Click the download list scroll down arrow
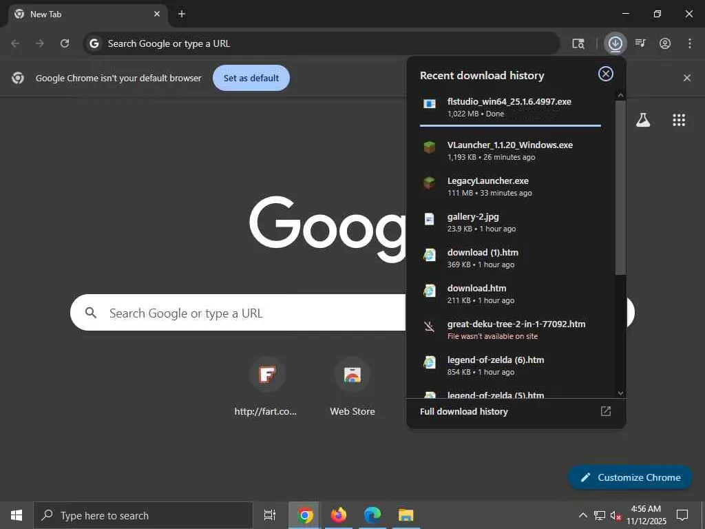Viewport: 705px width, 529px height. (620, 393)
